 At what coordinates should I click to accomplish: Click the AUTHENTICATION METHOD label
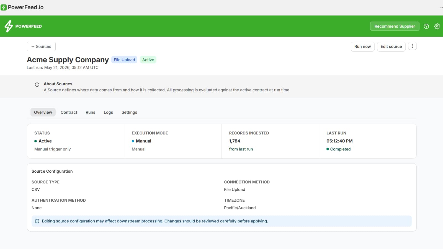tap(59, 200)
